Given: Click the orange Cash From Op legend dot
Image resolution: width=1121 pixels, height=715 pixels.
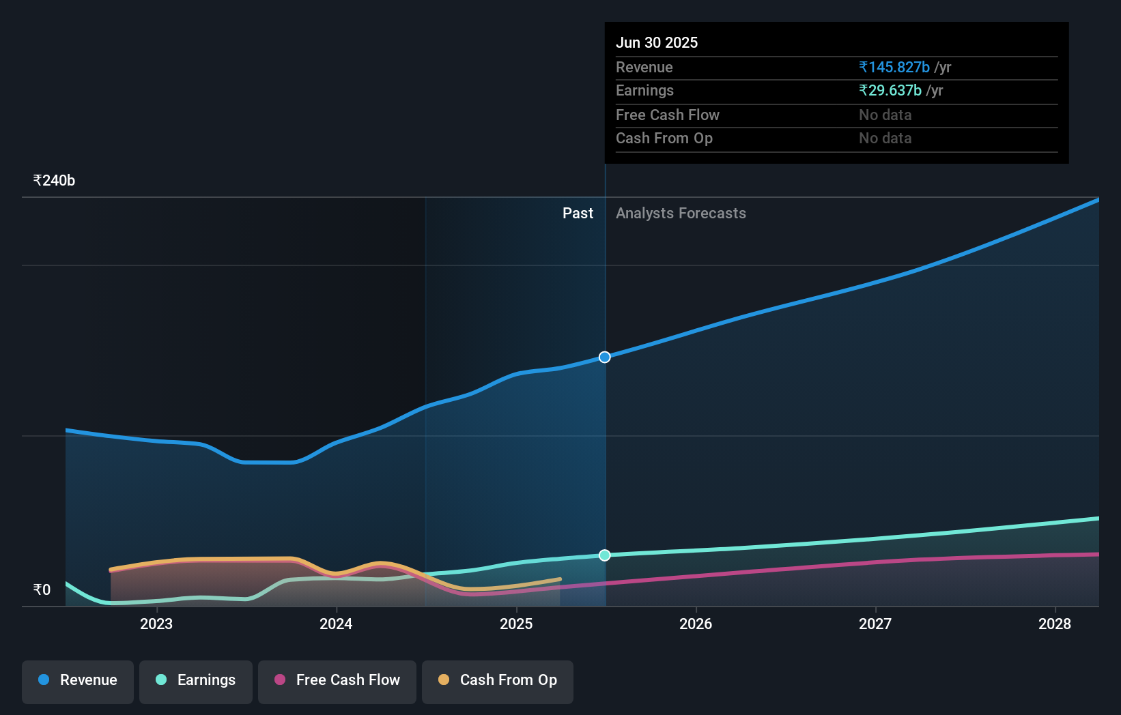Looking at the screenshot, I should 444,680.
